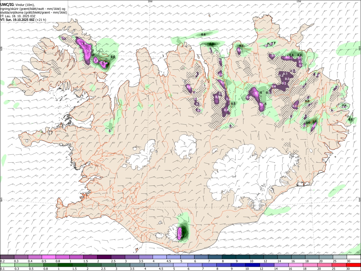Screen dimensions: 361x271
Task: Click the dark green 1 swatch in the bottom legend row
Action: pyautogui.click(x=65, y=265)
